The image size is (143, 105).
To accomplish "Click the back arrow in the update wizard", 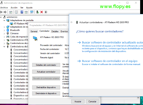I will click(72, 22).
